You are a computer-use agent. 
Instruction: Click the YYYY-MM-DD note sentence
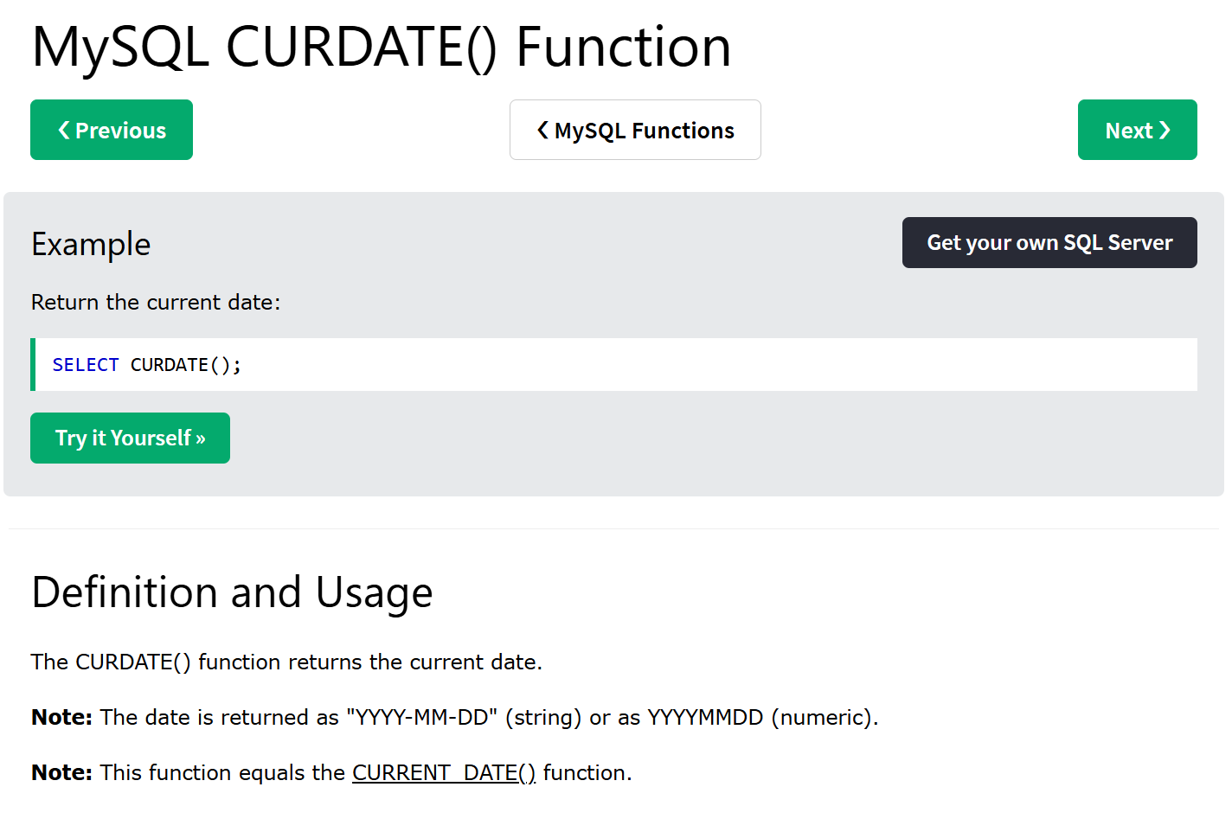[x=455, y=717]
